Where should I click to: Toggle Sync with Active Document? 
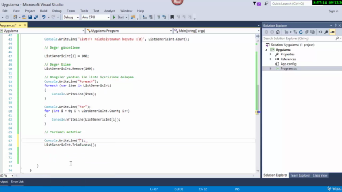click(295, 32)
